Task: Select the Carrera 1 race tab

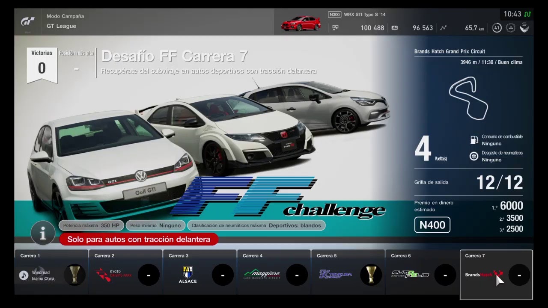Action: (x=51, y=272)
